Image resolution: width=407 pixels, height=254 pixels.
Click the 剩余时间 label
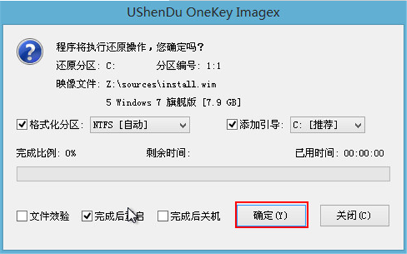(168, 153)
